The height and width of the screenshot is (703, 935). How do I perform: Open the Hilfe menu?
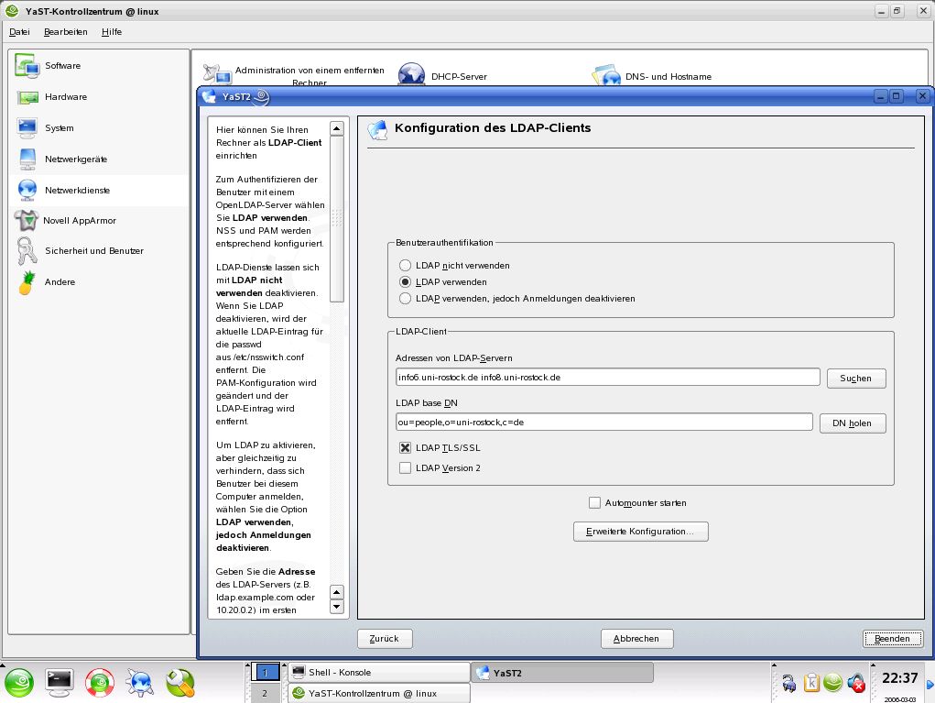pos(112,32)
